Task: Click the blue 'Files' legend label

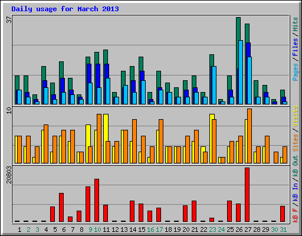Action: coord(296,47)
